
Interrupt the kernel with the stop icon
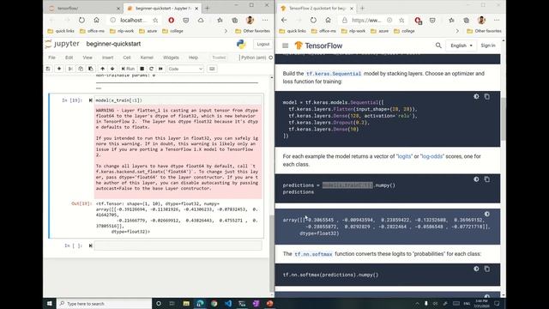click(x=142, y=69)
